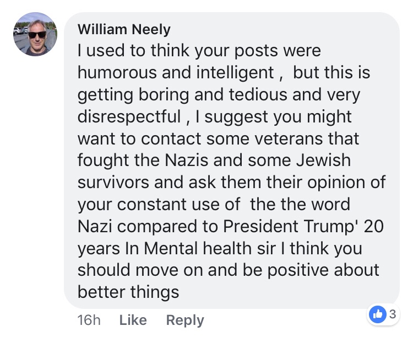Click the comment's last line "better things"
413x342 pixels.
[128, 291]
